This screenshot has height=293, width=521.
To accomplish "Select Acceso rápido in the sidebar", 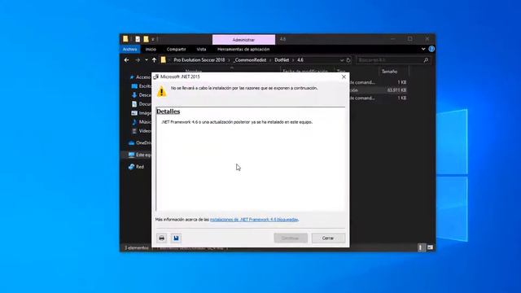I will pos(140,77).
